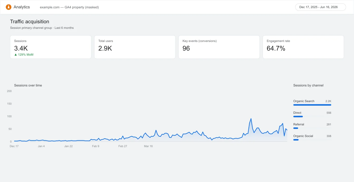Click the 100 y-axis label
The width and height of the screenshot is (354, 182).
[9, 116]
